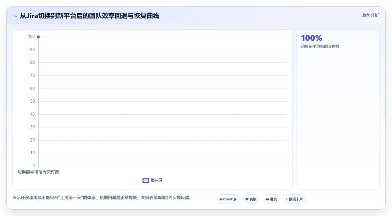Click the 进度 tag
This screenshot has height=216, width=392.
click(x=271, y=199)
